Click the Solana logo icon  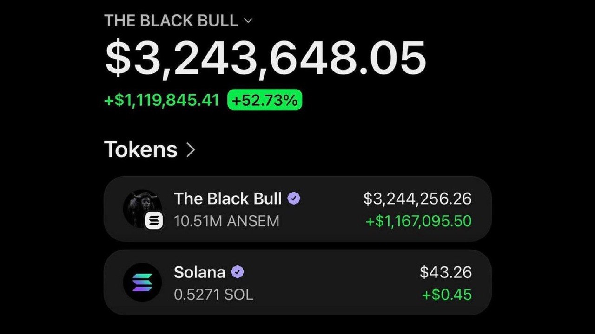142,283
